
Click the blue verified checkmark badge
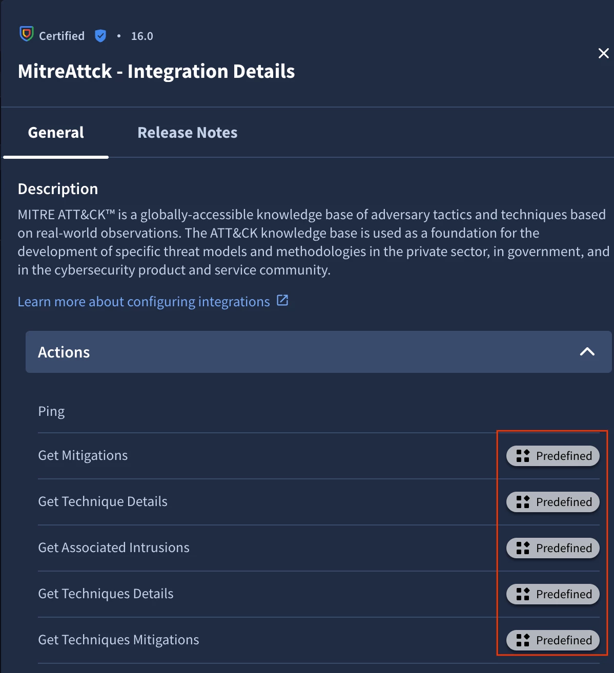click(x=100, y=36)
